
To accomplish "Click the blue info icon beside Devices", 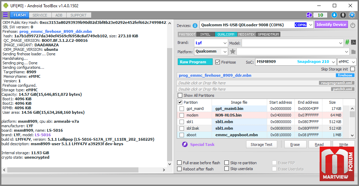I will (x=195, y=26).
